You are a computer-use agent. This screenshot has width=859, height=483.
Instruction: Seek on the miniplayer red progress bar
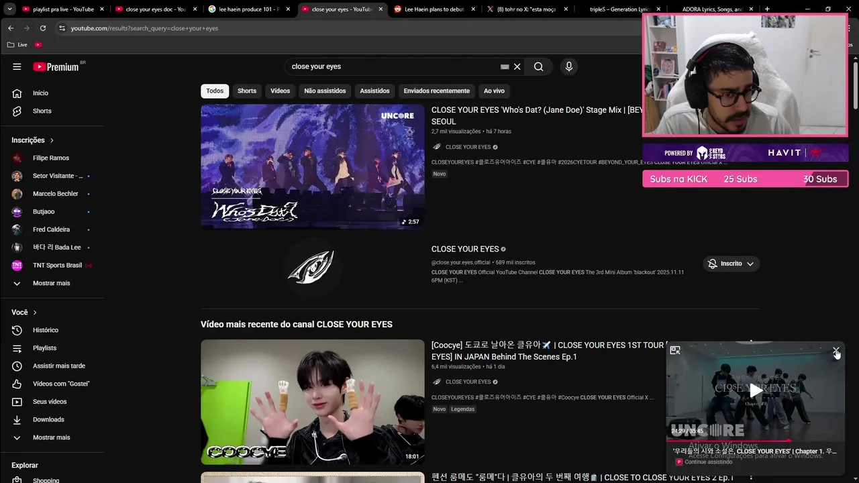pyautogui.click(x=756, y=441)
